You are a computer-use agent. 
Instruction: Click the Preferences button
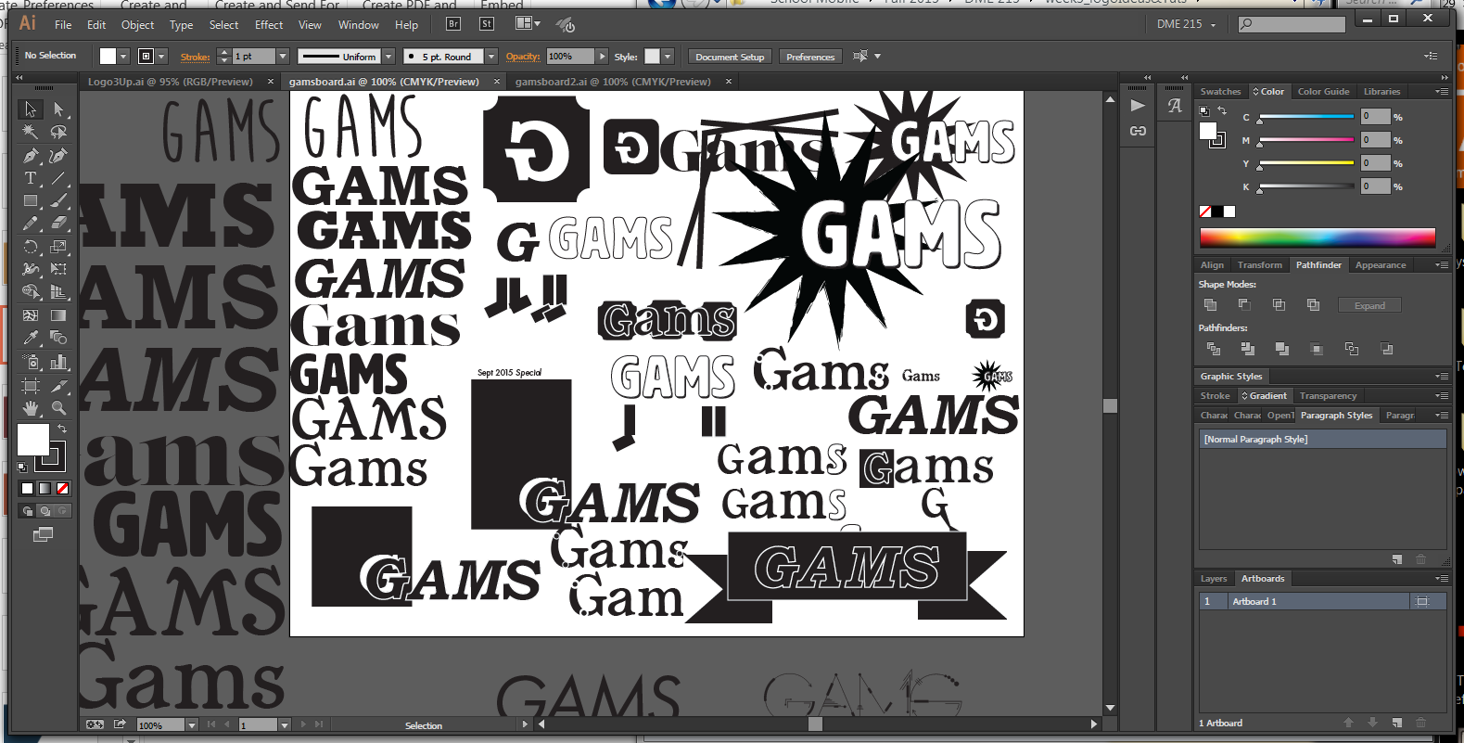pos(810,57)
